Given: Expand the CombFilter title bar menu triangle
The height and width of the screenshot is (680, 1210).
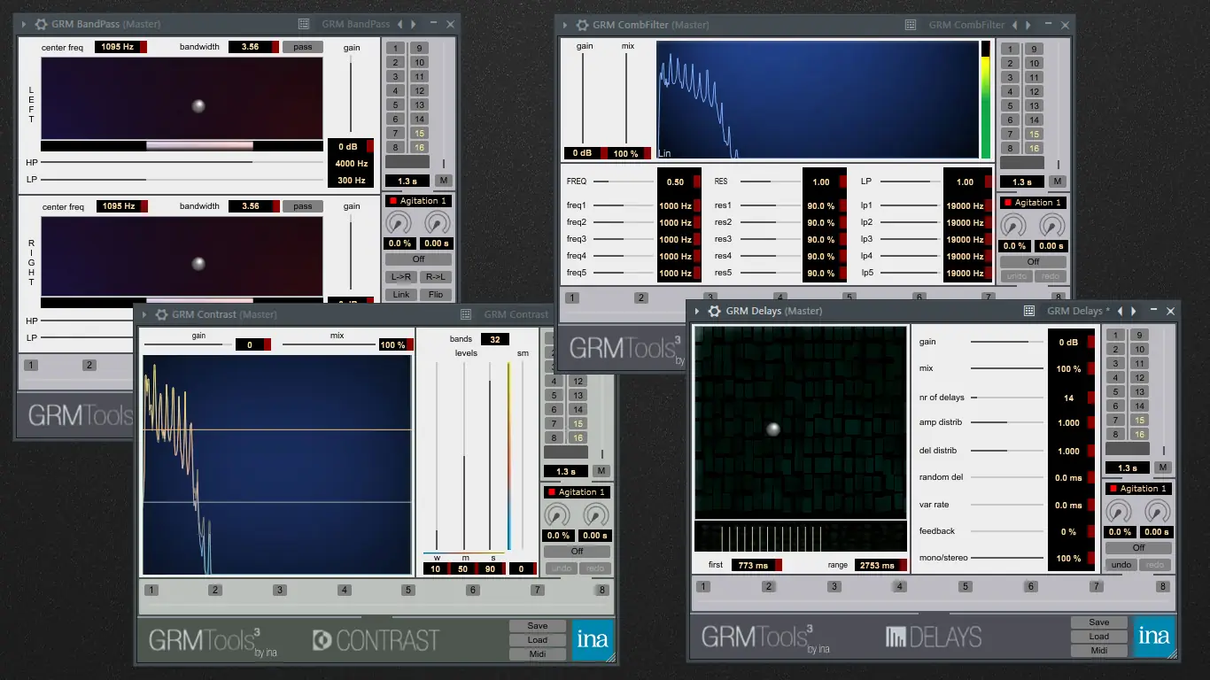Looking at the screenshot, I should (x=565, y=25).
